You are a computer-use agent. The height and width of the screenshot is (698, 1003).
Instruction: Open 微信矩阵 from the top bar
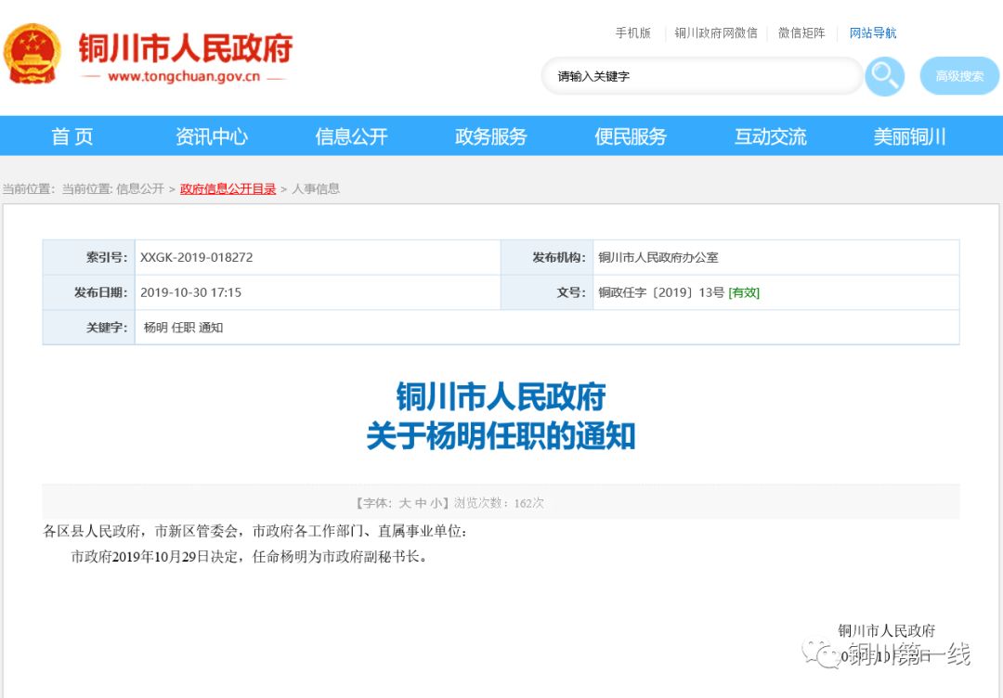800,32
